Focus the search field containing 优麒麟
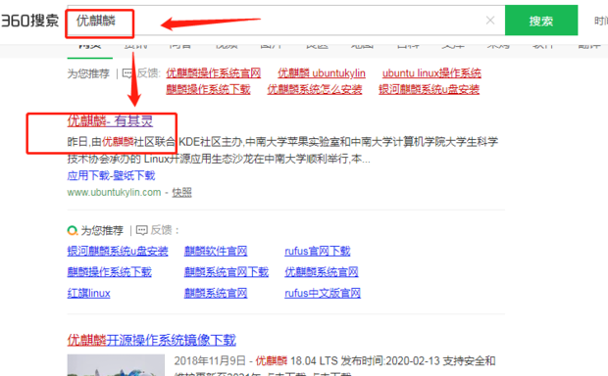Viewport: 608px width, 376px height. coord(285,21)
